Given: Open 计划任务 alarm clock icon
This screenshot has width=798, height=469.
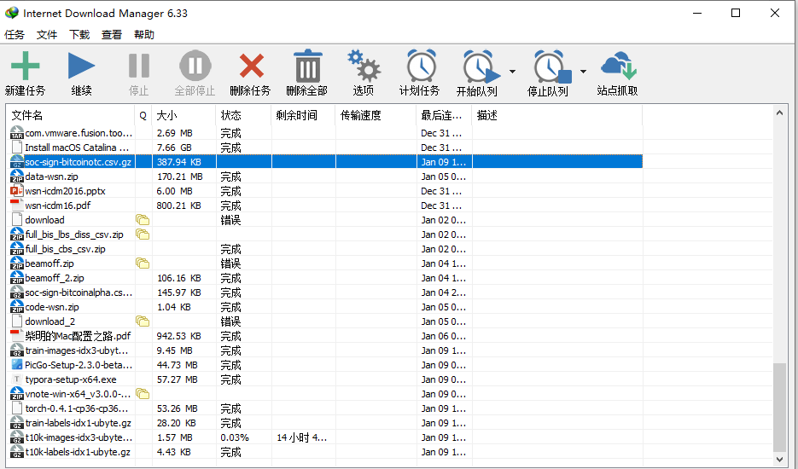Looking at the screenshot, I should [422, 67].
